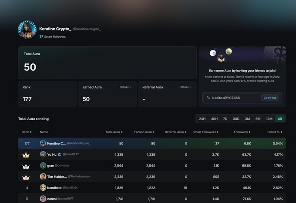Open Earned Aura Details
This screenshot has height=203, width=296.
(125, 87)
